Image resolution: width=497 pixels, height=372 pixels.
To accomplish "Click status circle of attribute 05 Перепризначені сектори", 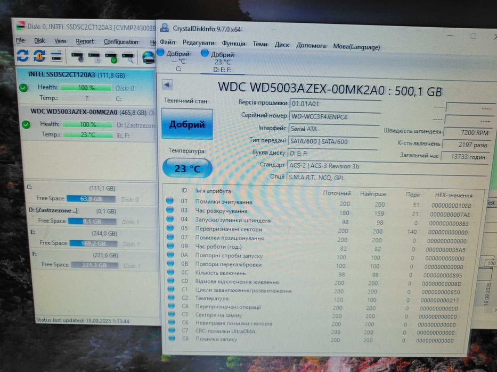I will (x=170, y=228).
